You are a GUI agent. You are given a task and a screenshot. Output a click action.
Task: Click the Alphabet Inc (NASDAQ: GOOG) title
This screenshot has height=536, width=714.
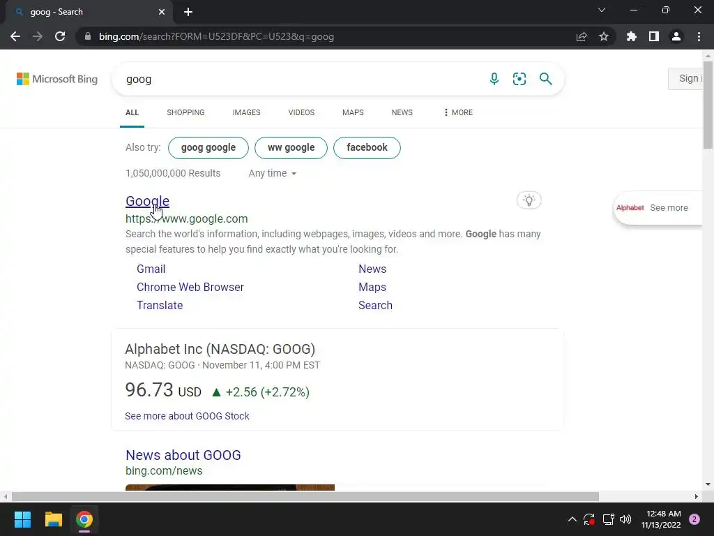point(220,349)
